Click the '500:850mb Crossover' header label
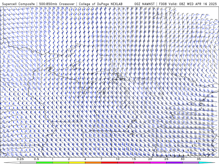 [57, 4]
